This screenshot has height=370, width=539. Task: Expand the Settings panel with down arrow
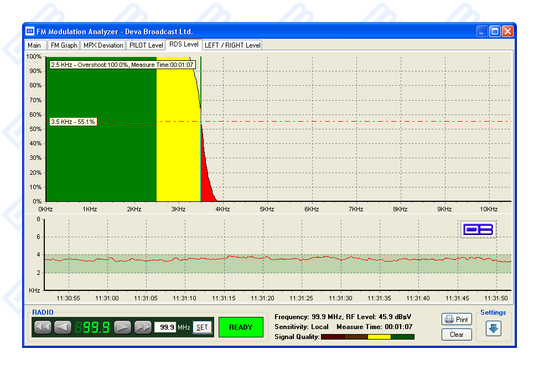493,328
